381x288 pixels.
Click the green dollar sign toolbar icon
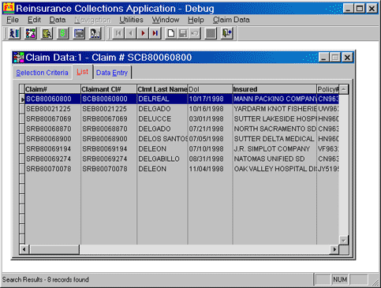point(63,33)
